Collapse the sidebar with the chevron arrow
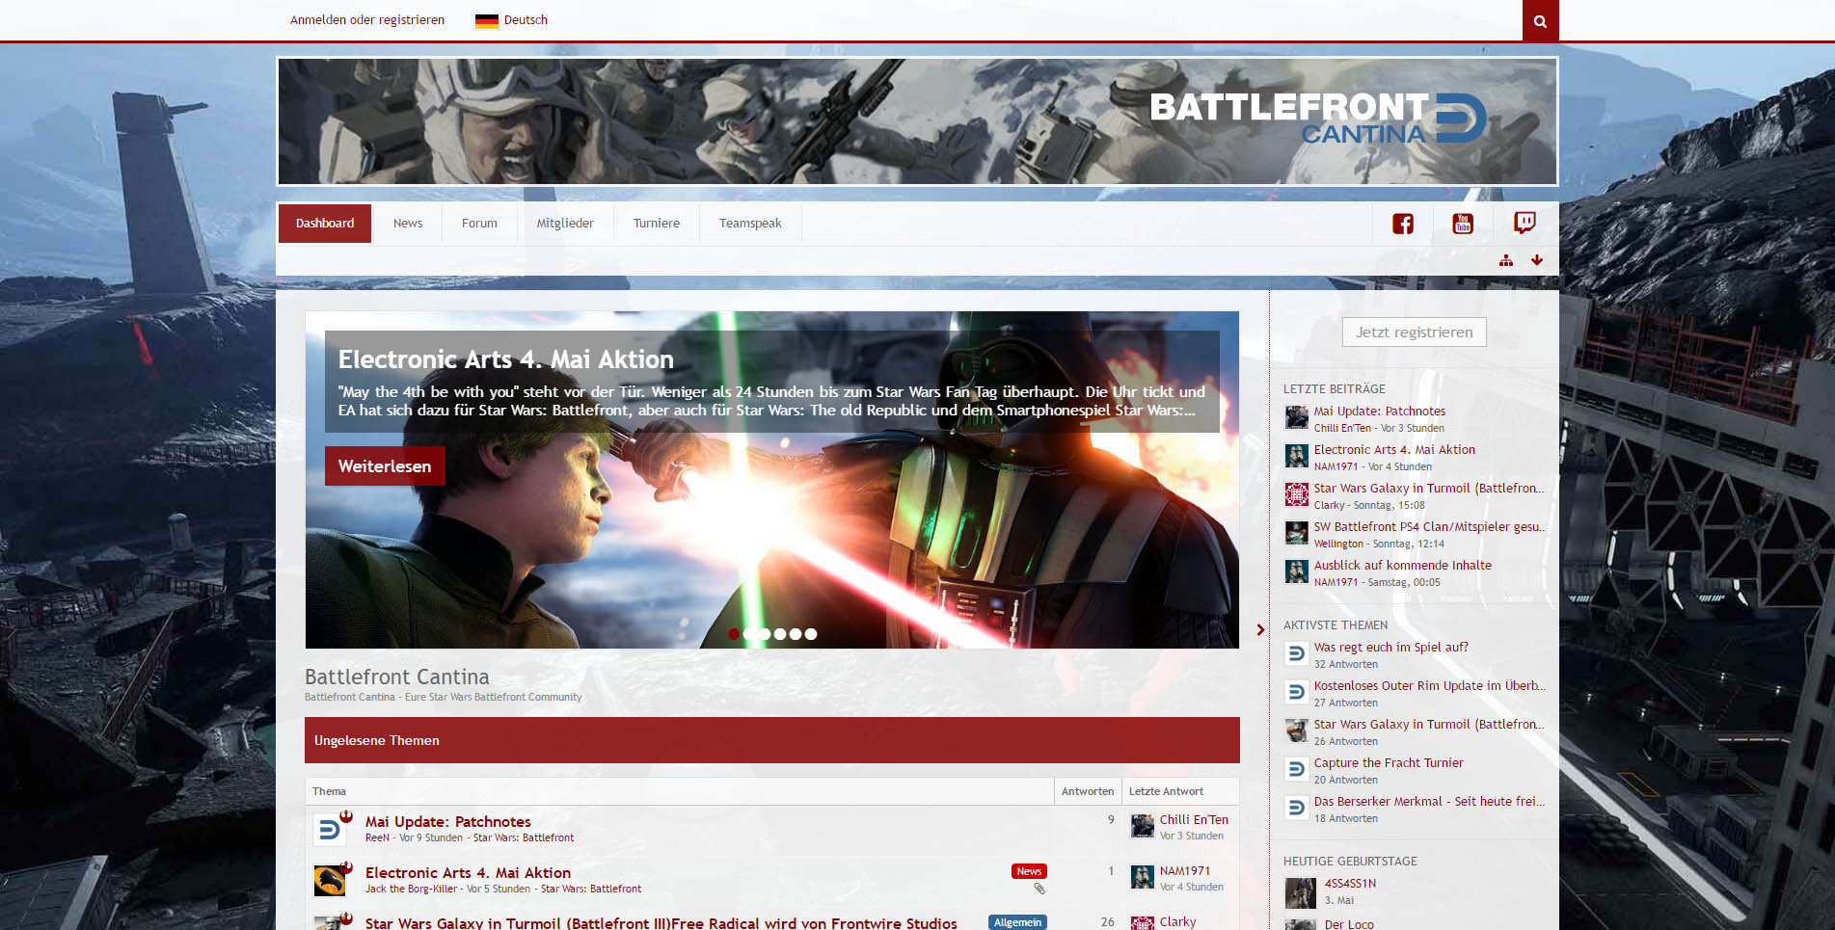 click(x=1260, y=629)
